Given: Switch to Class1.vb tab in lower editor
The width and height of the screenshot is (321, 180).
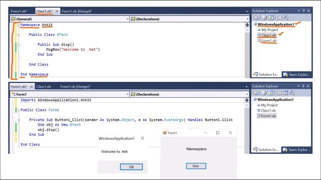Looking at the screenshot, I should coord(44,86).
